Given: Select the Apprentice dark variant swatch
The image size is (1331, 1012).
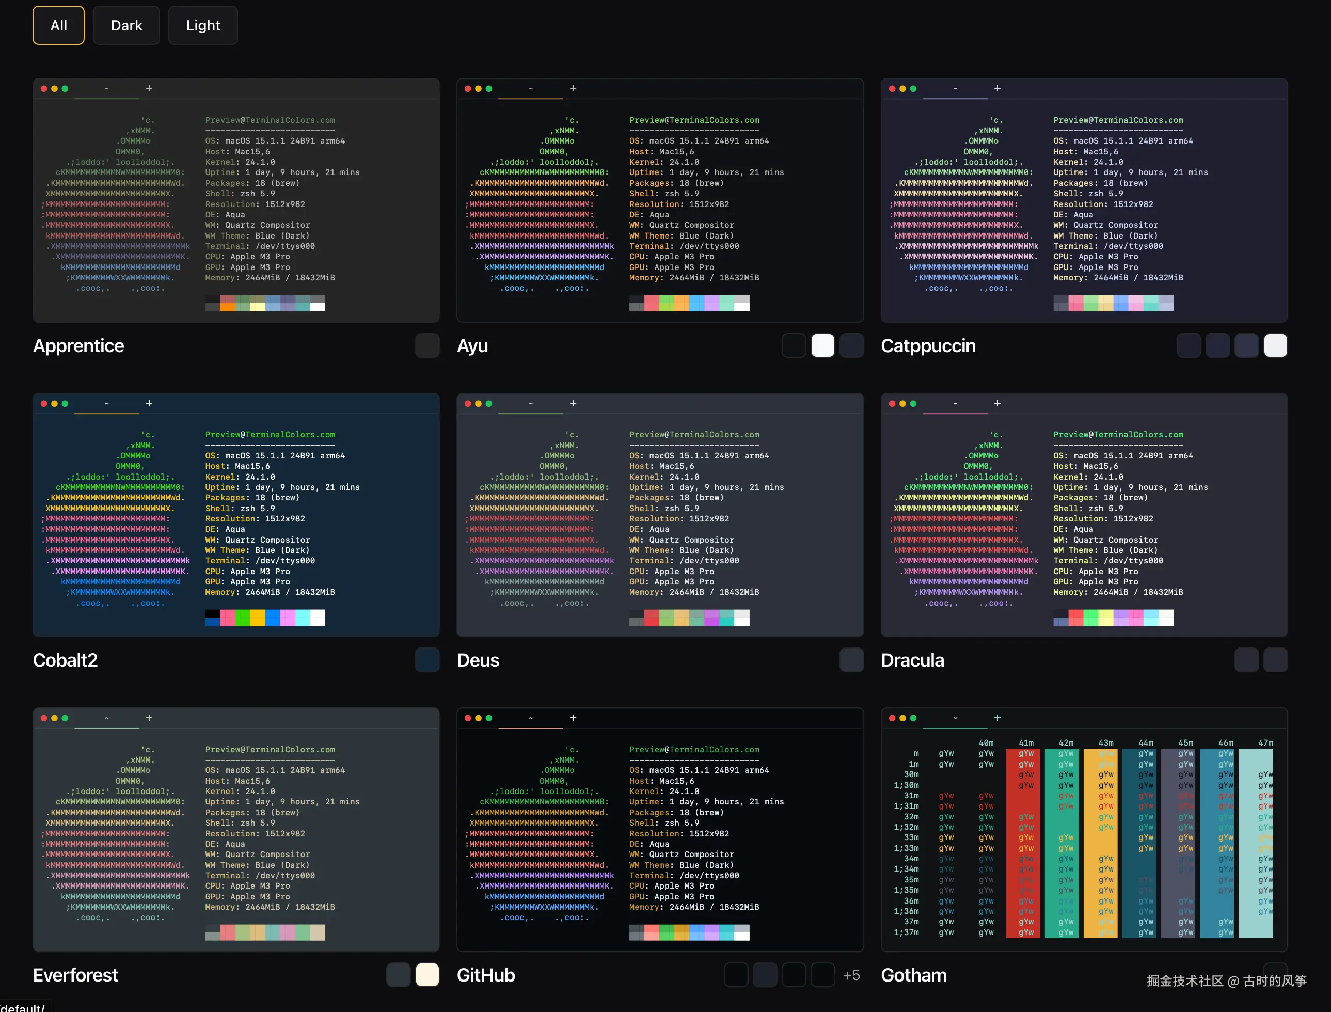Looking at the screenshot, I should [x=427, y=346].
